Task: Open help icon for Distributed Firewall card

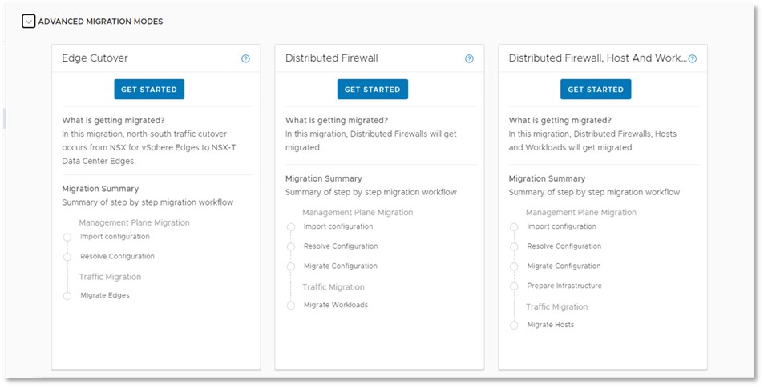Action: tap(469, 58)
